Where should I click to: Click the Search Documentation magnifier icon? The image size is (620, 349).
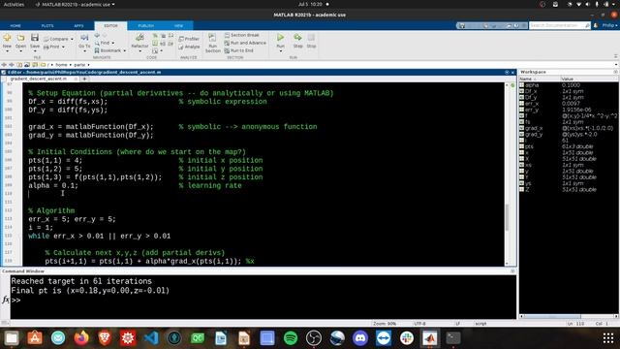(587, 25)
